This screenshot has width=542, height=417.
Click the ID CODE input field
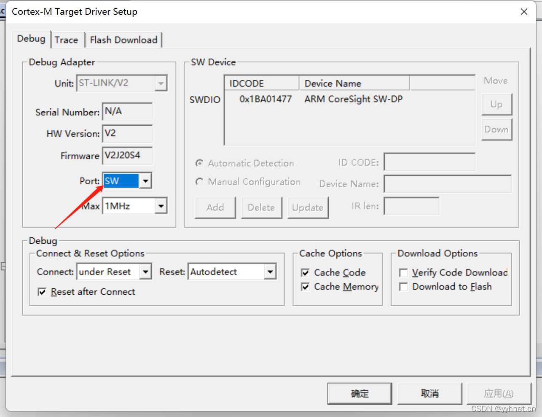tap(429, 162)
